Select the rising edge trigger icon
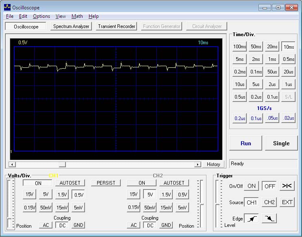Screen dimensions: 302x237 (252, 218)
